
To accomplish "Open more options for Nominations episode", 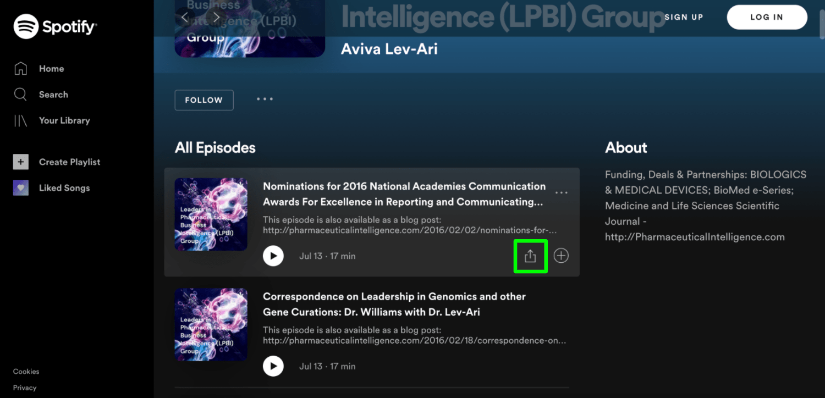I will coord(561,192).
